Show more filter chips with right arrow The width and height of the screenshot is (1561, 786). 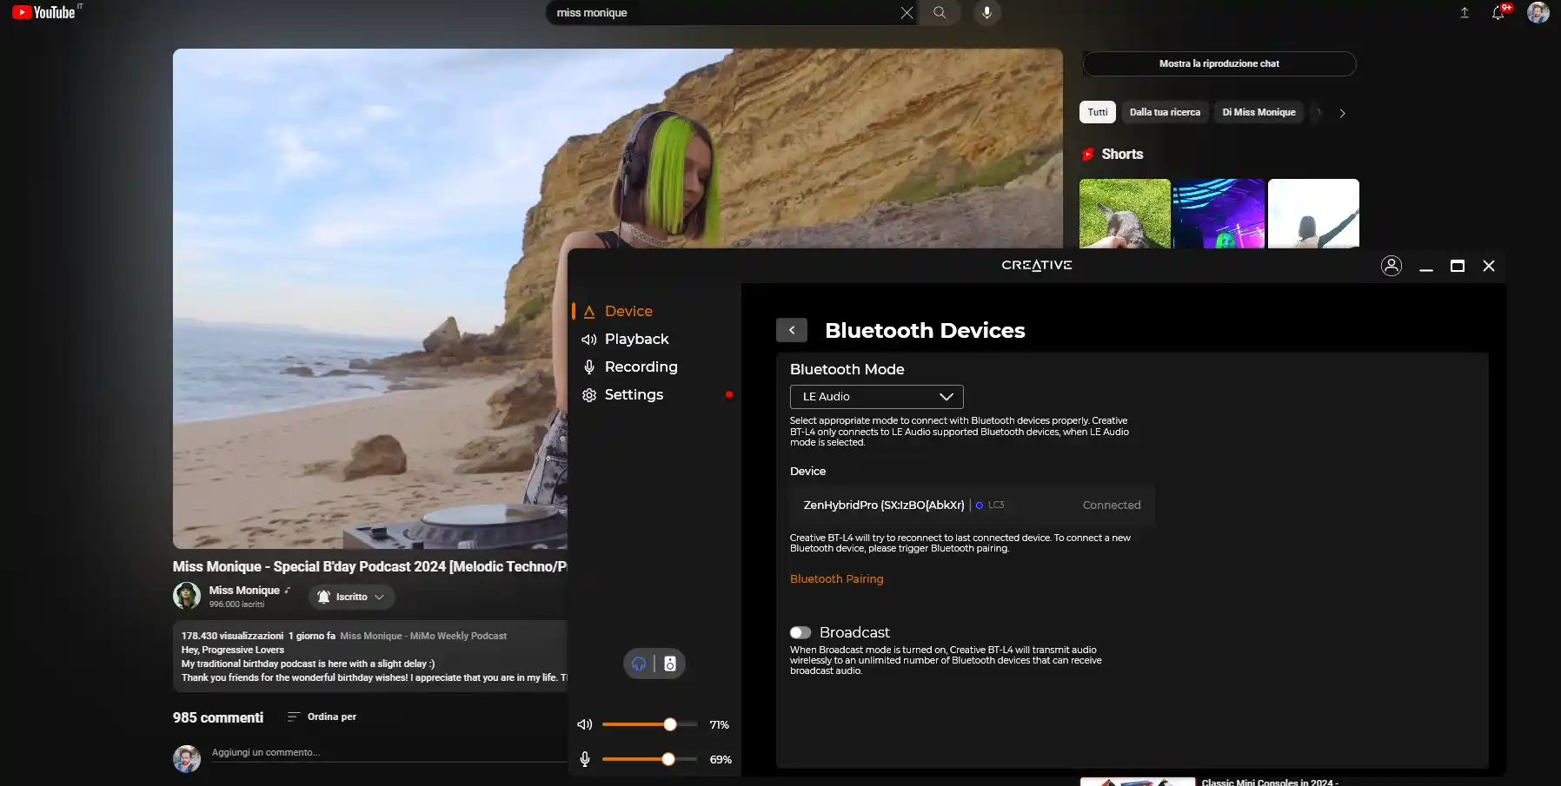pyautogui.click(x=1342, y=113)
